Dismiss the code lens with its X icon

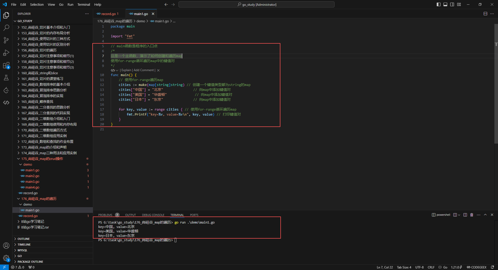pyautogui.click(x=158, y=70)
